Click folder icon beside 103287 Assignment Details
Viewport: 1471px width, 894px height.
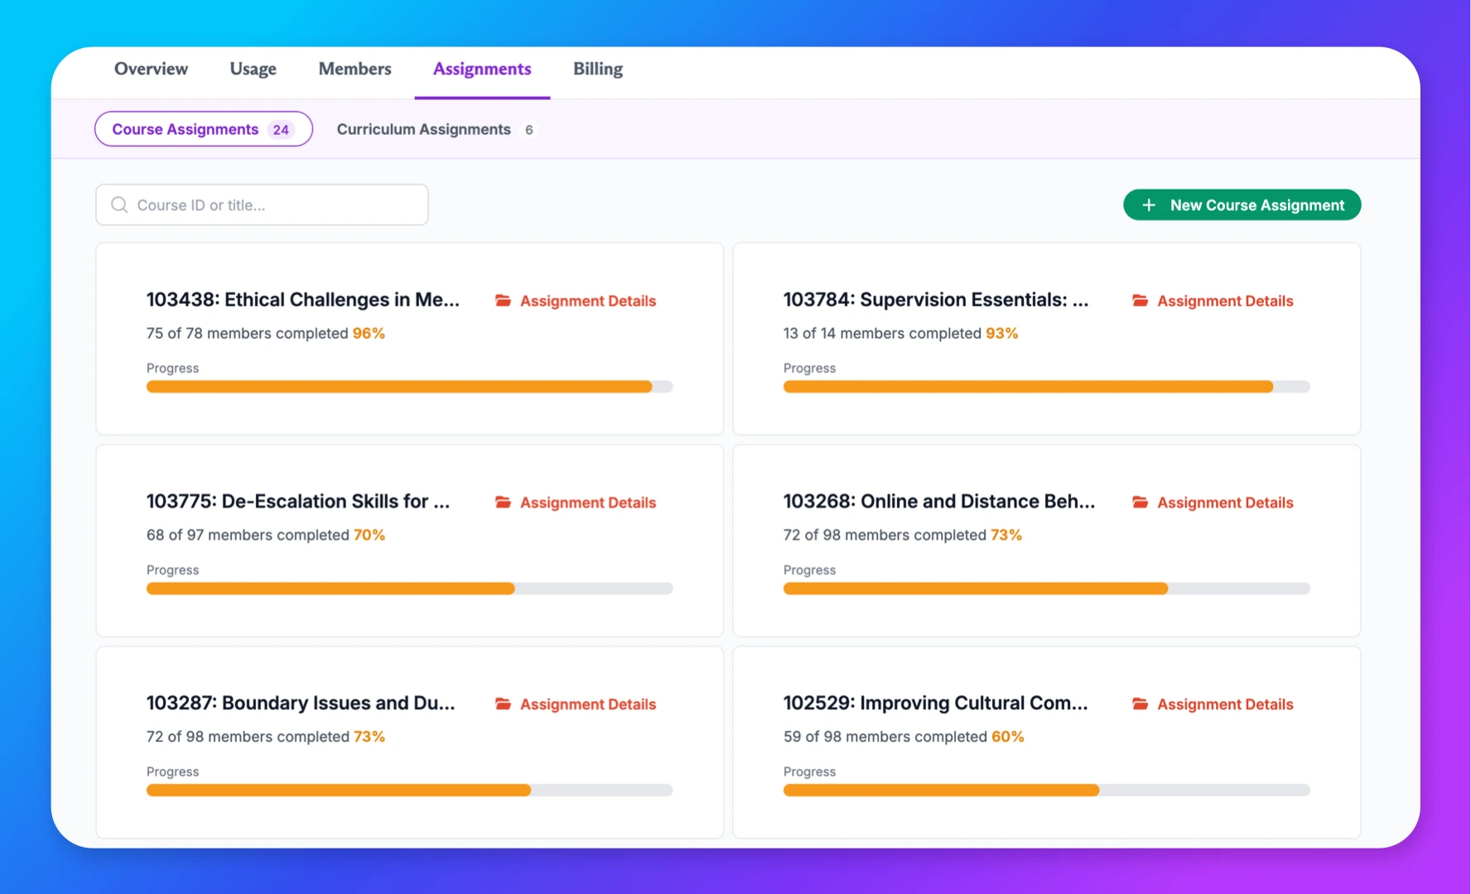coord(503,704)
